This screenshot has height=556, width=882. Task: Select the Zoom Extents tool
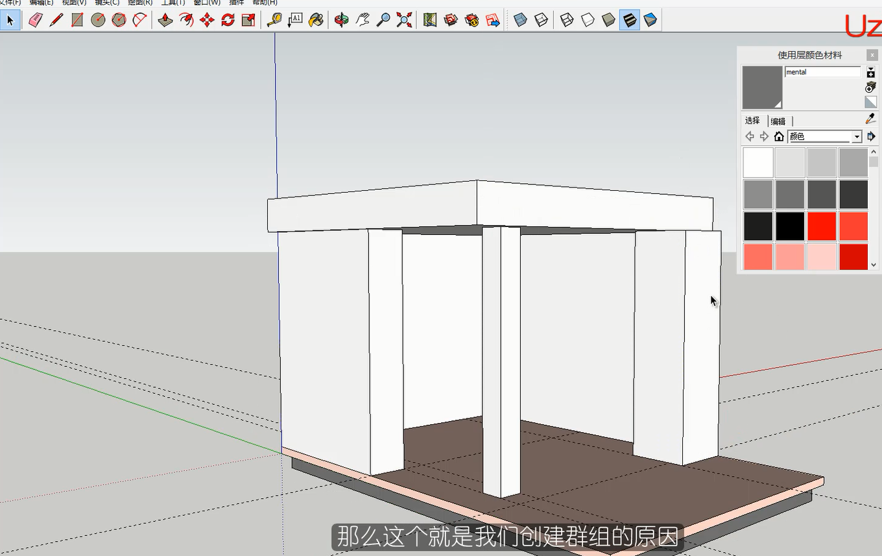click(405, 20)
